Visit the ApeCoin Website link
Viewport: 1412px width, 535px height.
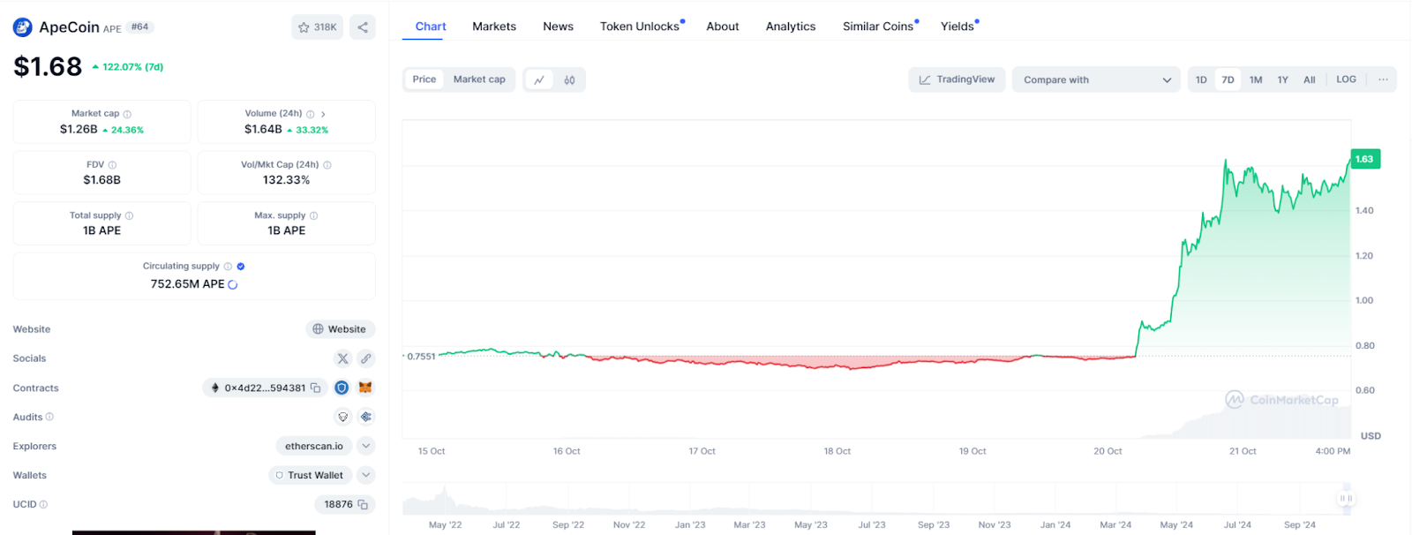tap(340, 329)
